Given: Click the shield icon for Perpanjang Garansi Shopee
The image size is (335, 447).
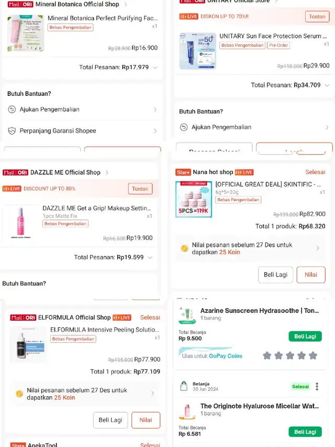Looking at the screenshot, I should click(12, 131).
